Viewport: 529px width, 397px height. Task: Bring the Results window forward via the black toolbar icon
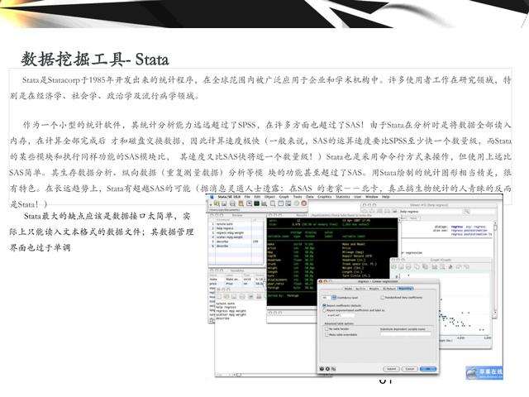pos(256,203)
